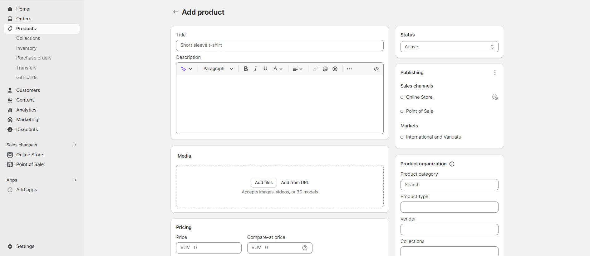This screenshot has height=256, width=590.
Task: Open Purchase orders page
Action: [x=34, y=58]
